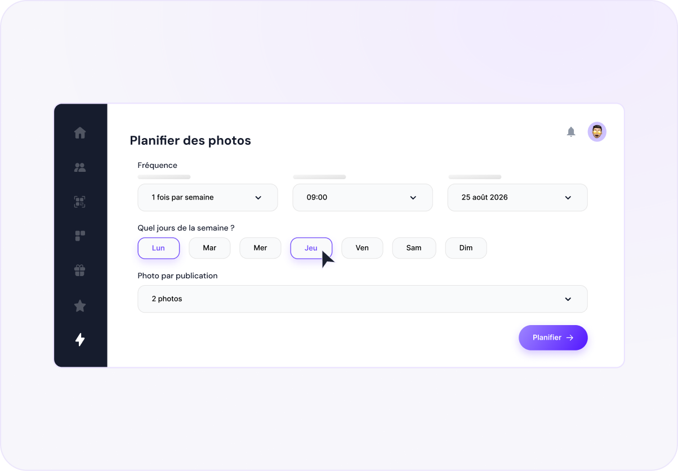
Task: Open the Home icon in sidebar
Action: click(80, 133)
